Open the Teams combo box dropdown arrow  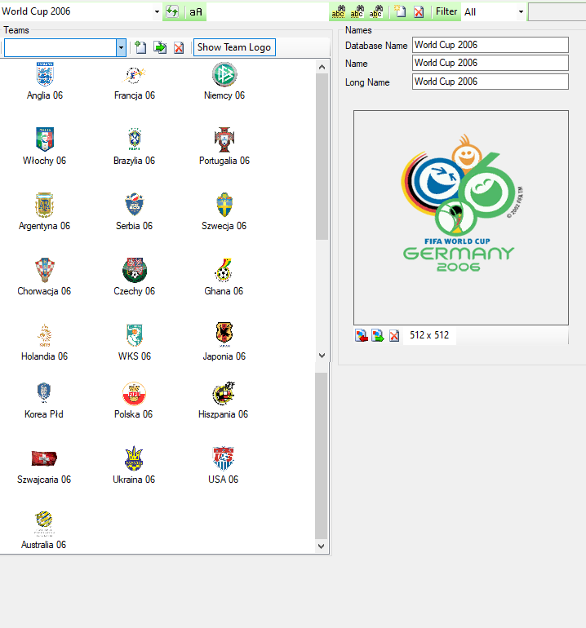pyautogui.click(x=121, y=47)
